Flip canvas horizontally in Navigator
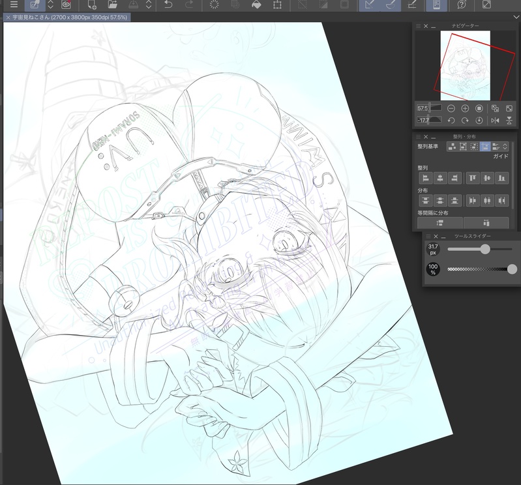 [x=495, y=121]
